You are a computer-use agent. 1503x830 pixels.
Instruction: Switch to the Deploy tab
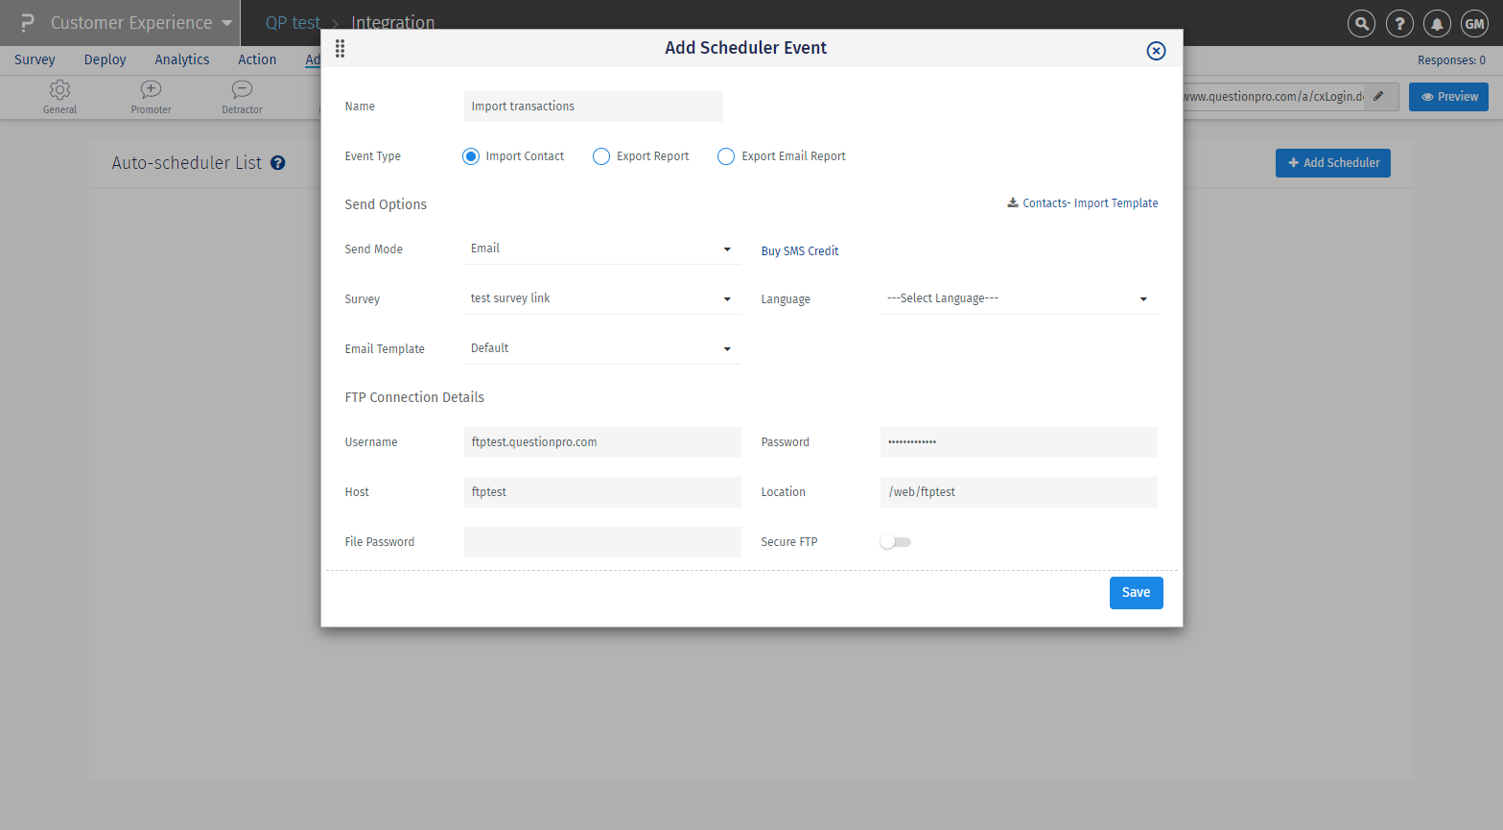pos(105,59)
